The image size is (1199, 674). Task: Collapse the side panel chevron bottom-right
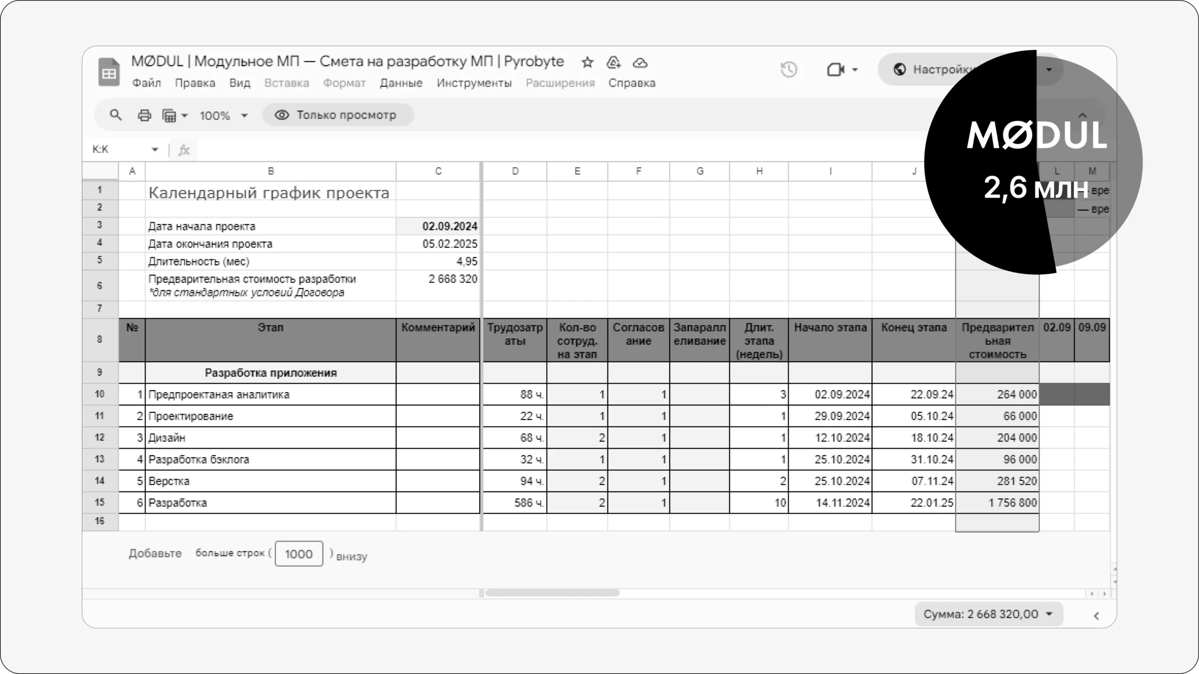[1096, 615]
